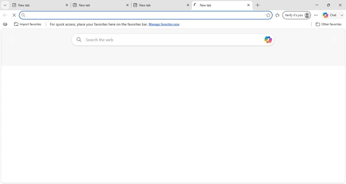Open the tab actions menu chevron
This screenshot has height=184, width=346.
click(x=5, y=5)
